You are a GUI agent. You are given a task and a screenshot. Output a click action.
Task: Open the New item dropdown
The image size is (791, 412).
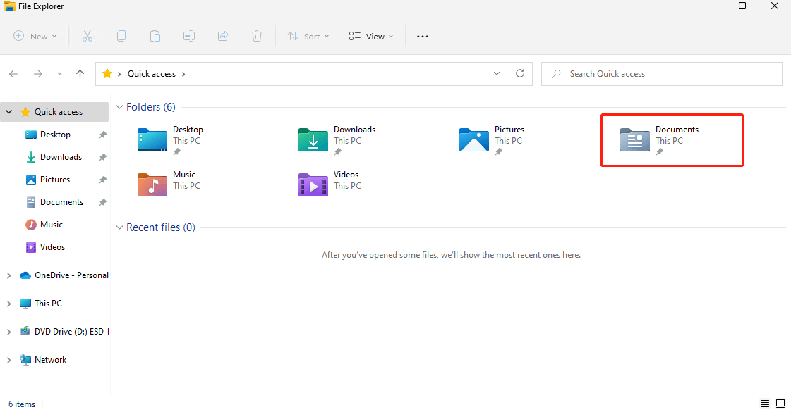35,36
